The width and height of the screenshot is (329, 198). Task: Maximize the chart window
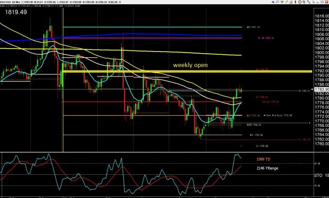[322, 2]
